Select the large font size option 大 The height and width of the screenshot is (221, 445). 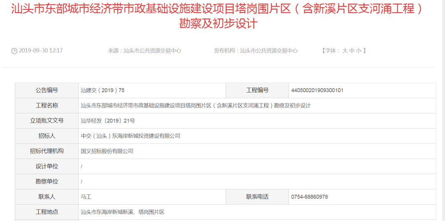(345, 51)
